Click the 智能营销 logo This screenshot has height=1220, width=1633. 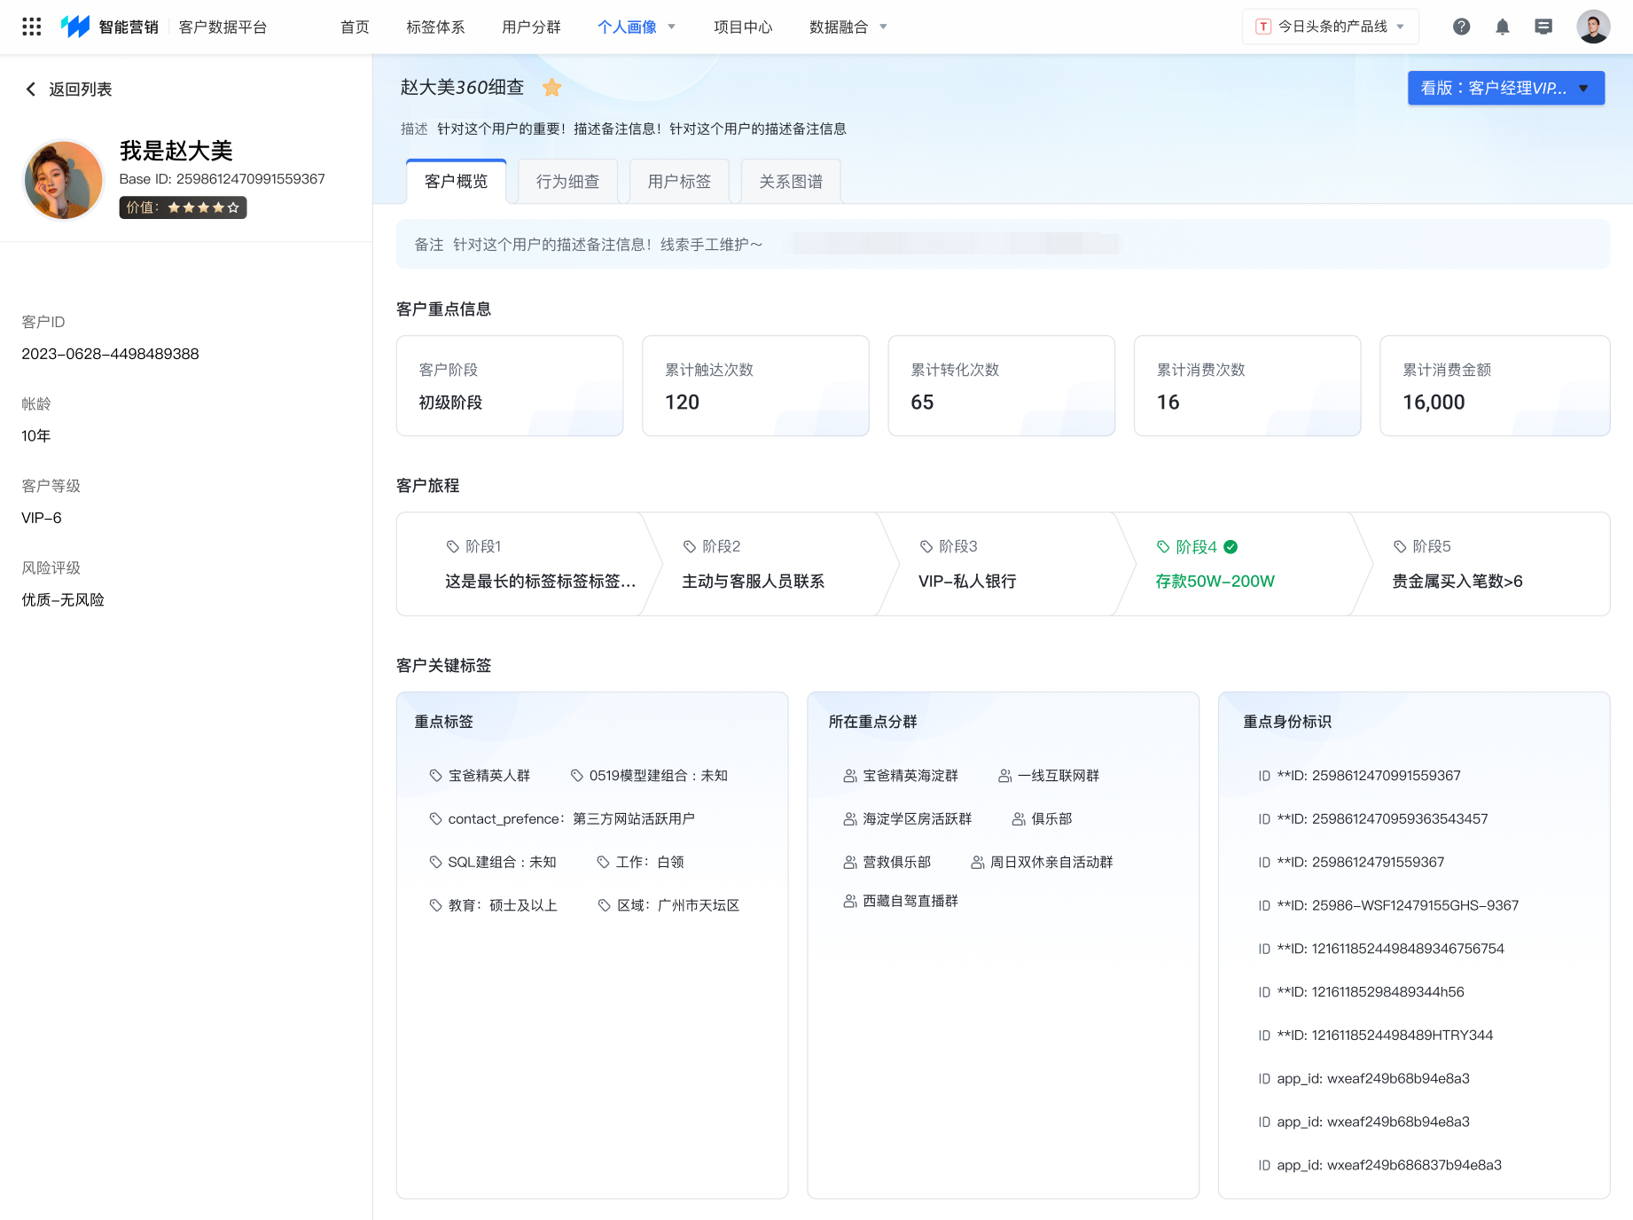tap(109, 27)
